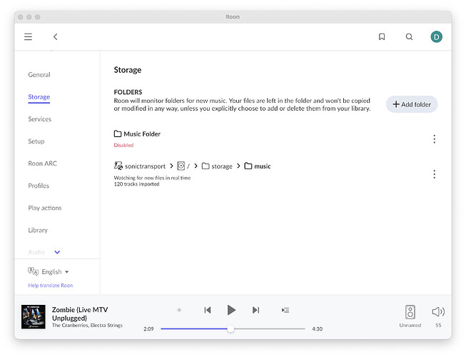Open the play queue icon
Screen dimensions: 466x357
pos(285,310)
